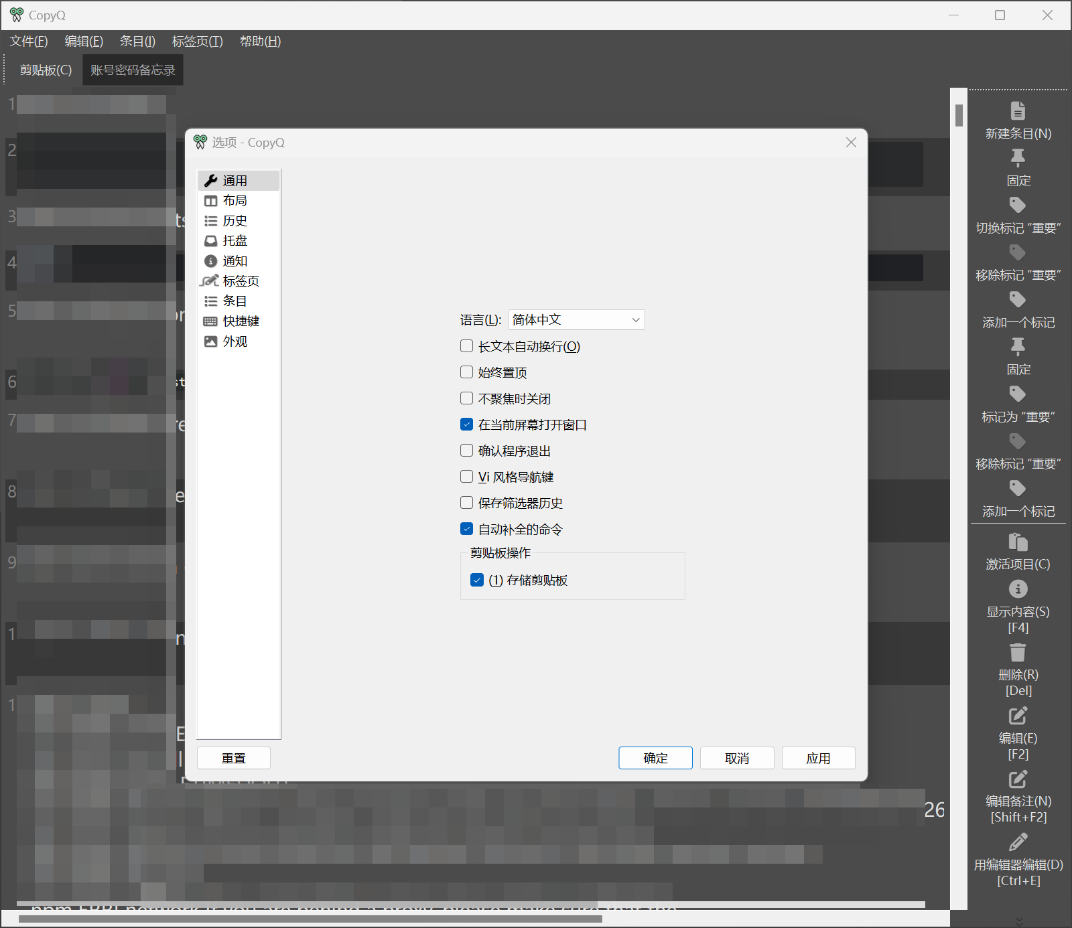Close the 选项 - CopyQ dialog
The image size is (1072, 928).
click(851, 142)
